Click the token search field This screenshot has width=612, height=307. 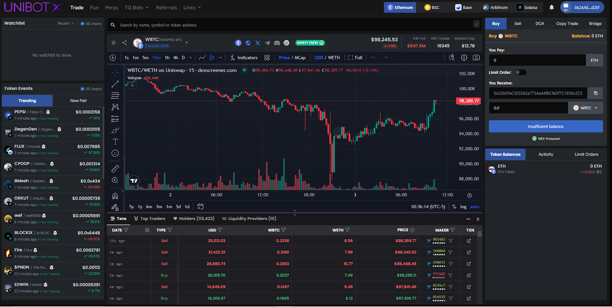pos(294,25)
